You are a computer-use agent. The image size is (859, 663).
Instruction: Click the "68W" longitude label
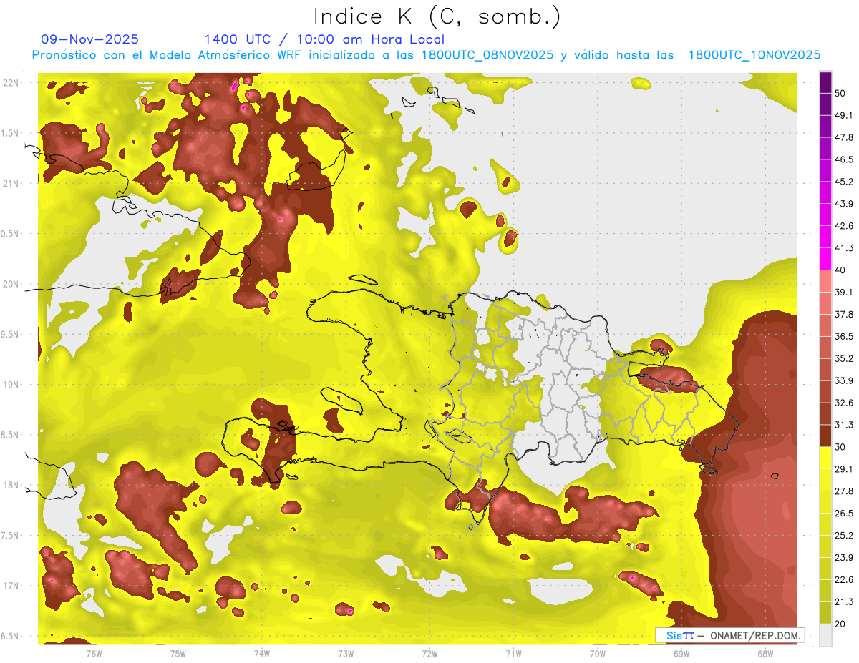765,653
